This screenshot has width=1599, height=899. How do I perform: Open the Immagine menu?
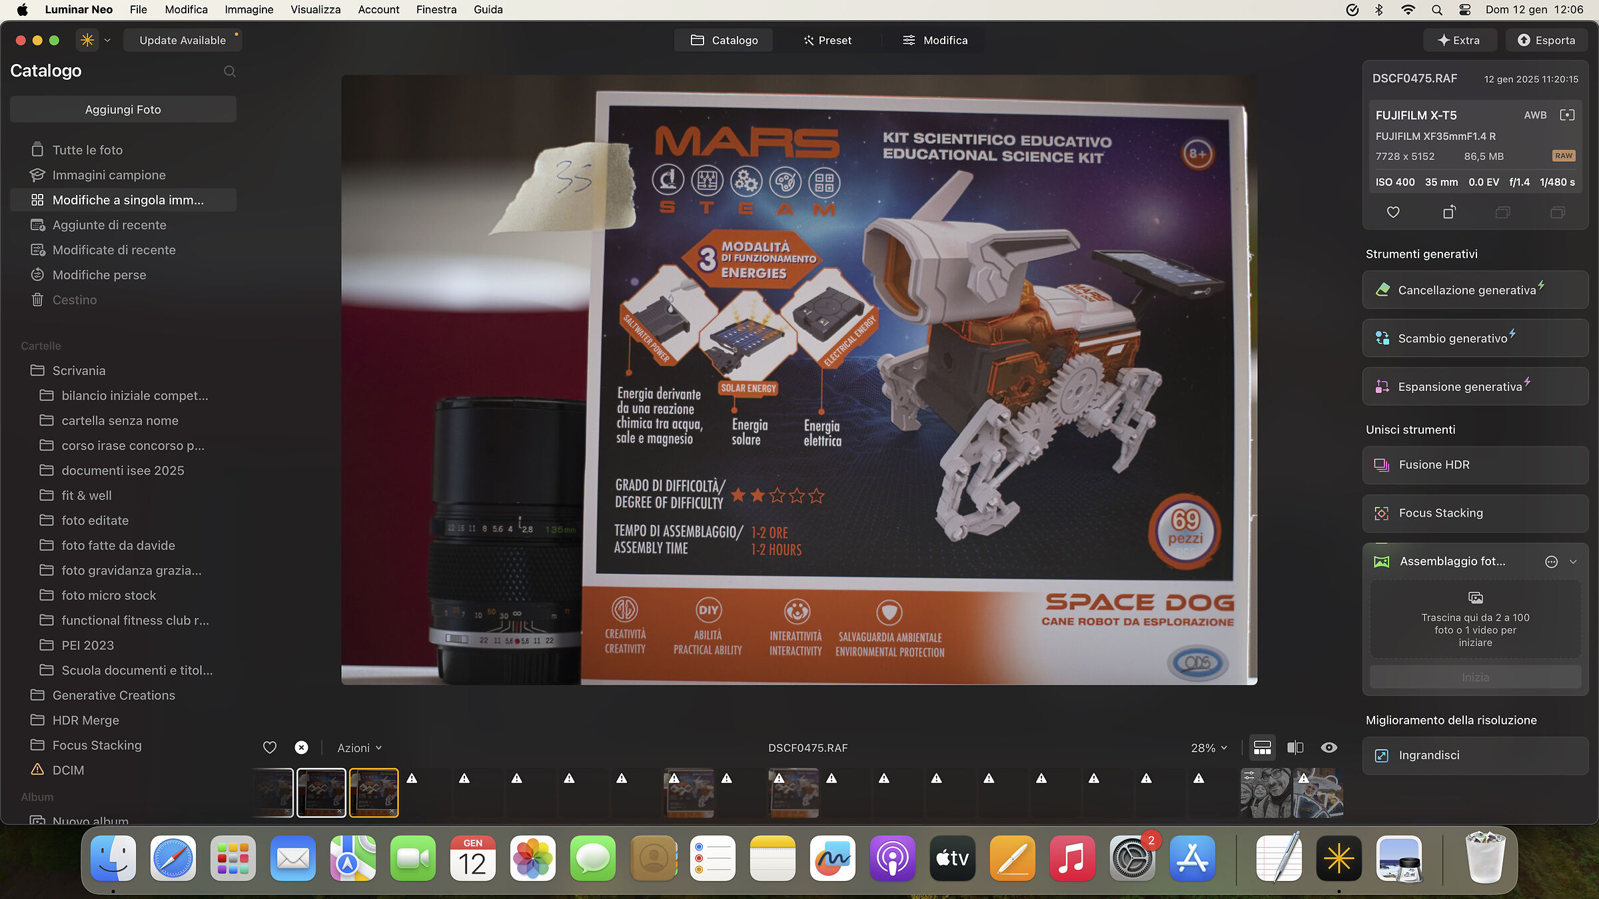249,9
